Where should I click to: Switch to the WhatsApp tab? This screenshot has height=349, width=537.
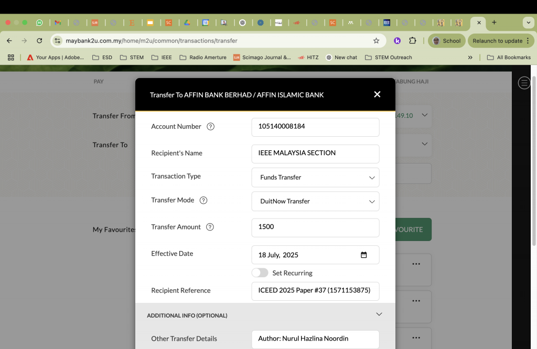39,23
